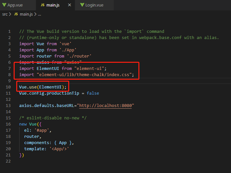The height and width of the screenshot is (173, 231).
Task: Click the Vue icon on Login.vue tab
Action: click(82, 5)
